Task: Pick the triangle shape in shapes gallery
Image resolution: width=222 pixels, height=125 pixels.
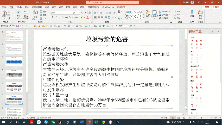Action: pyautogui.click(x=129, y=15)
